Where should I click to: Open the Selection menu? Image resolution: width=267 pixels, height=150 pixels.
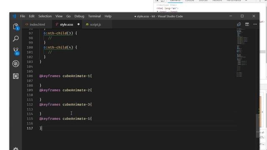(x=45, y=16)
